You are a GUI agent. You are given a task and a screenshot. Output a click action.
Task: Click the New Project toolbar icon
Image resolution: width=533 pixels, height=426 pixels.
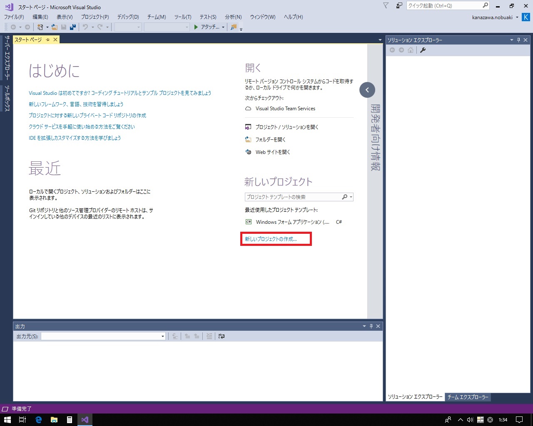[x=40, y=27]
